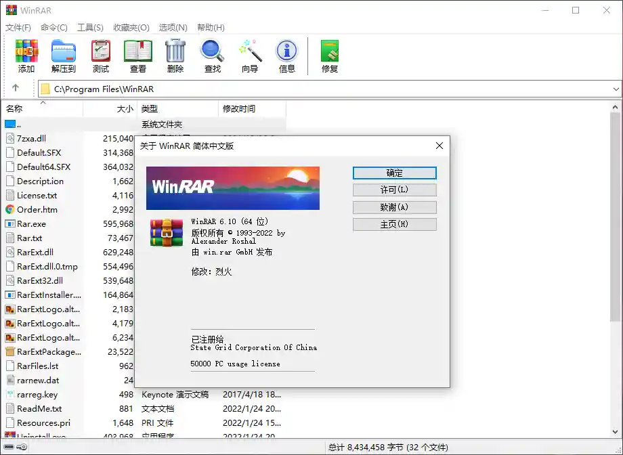Open the 修复 (Repair) tool icon
Image resolution: width=623 pixels, height=455 pixels.
point(328,56)
